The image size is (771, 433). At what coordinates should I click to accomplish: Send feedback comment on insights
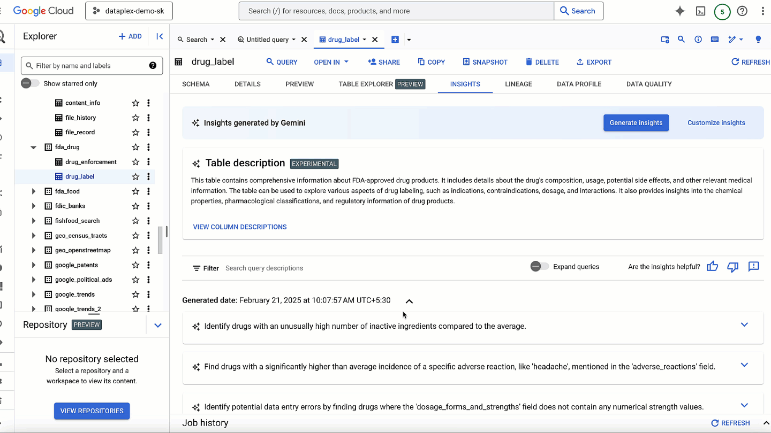754,266
